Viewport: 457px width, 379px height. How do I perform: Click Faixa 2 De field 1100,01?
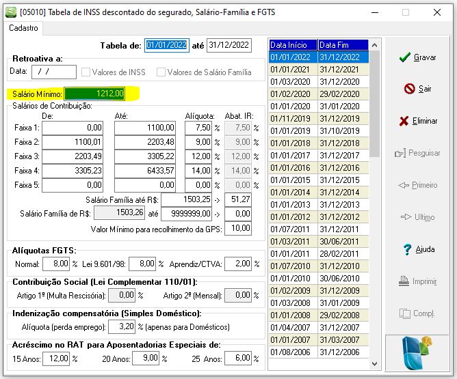click(x=73, y=142)
